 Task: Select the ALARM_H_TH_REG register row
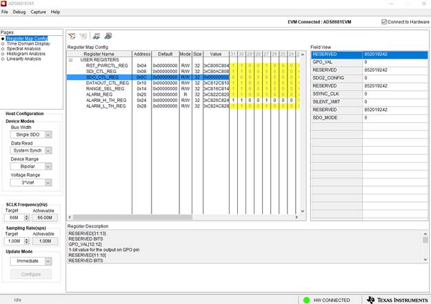coord(183,101)
